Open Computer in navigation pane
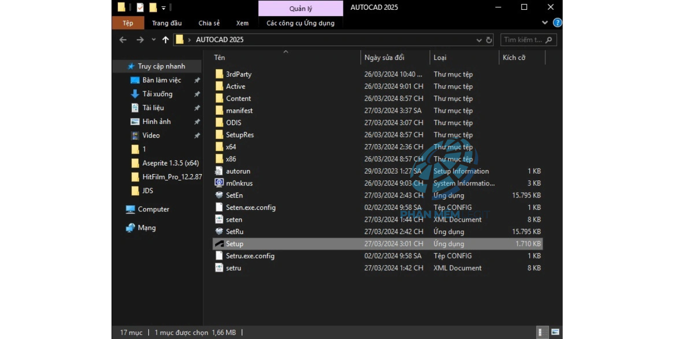Image resolution: width=674 pixels, height=339 pixels. point(153,209)
